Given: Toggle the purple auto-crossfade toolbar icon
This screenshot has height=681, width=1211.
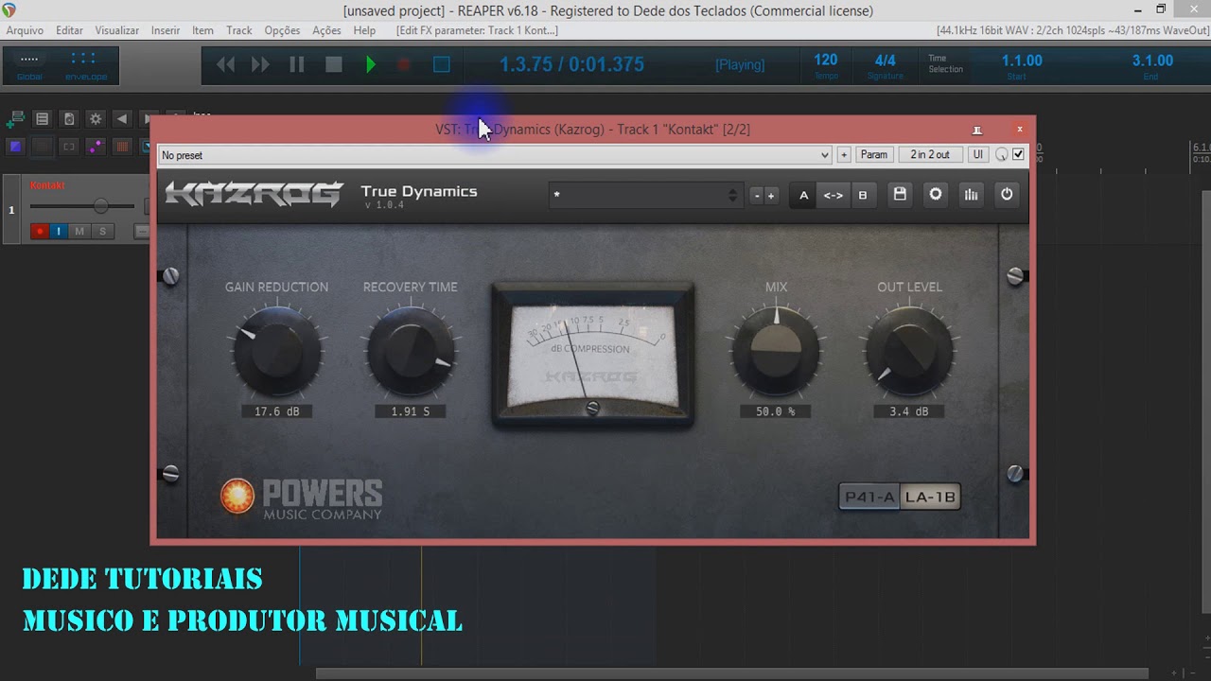Looking at the screenshot, I should [15, 146].
